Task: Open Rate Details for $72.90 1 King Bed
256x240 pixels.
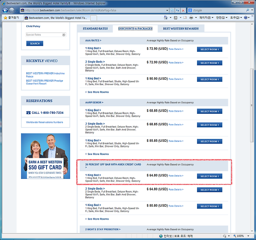Action: pyautogui.click(x=176, y=49)
